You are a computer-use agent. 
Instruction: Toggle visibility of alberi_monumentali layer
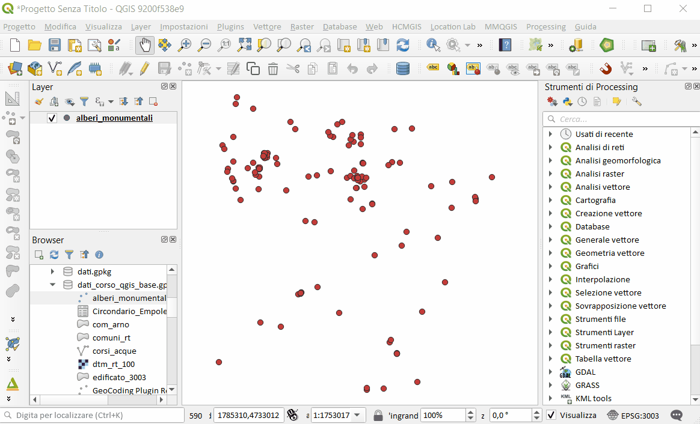click(52, 118)
